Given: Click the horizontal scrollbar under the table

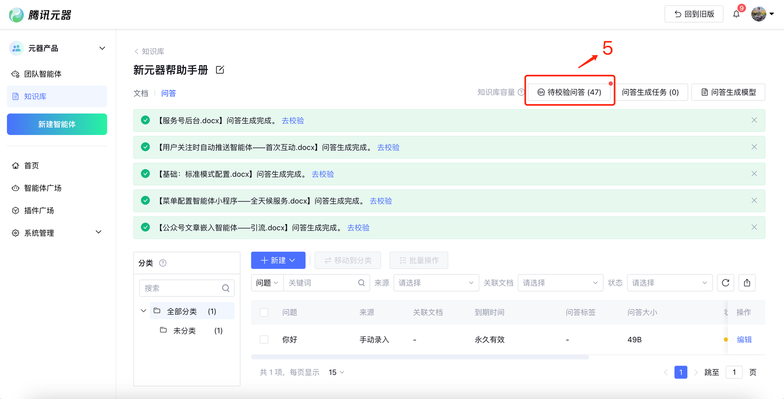Looking at the screenshot, I should pos(420,357).
